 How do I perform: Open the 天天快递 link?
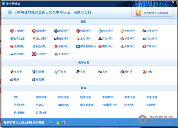click(x=19, y=105)
